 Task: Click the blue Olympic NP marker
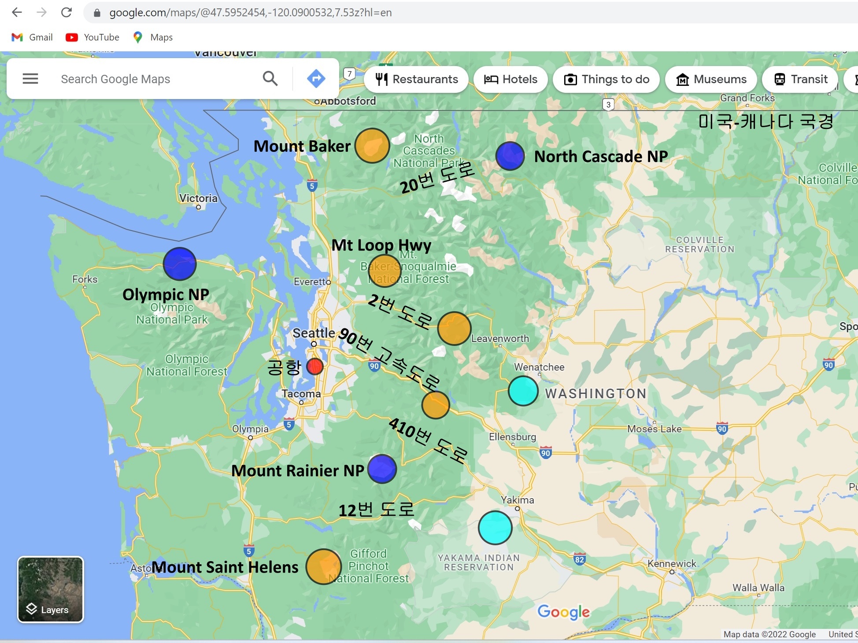pyautogui.click(x=180, y=264)
